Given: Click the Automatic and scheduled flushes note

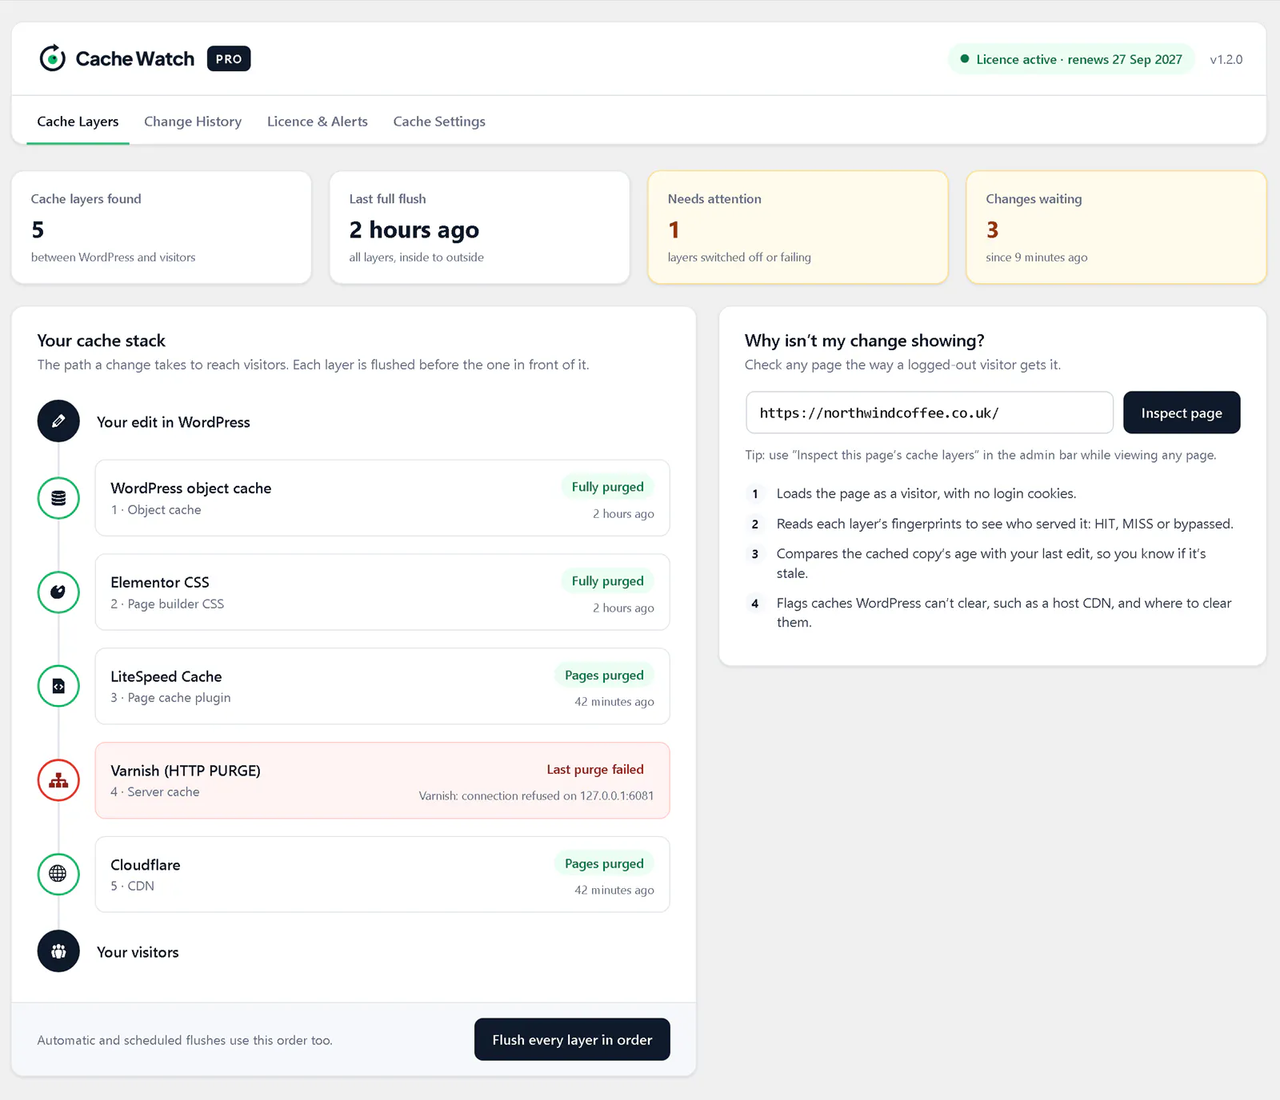Looking at the screenshot, I should [x=185, y=1040].
